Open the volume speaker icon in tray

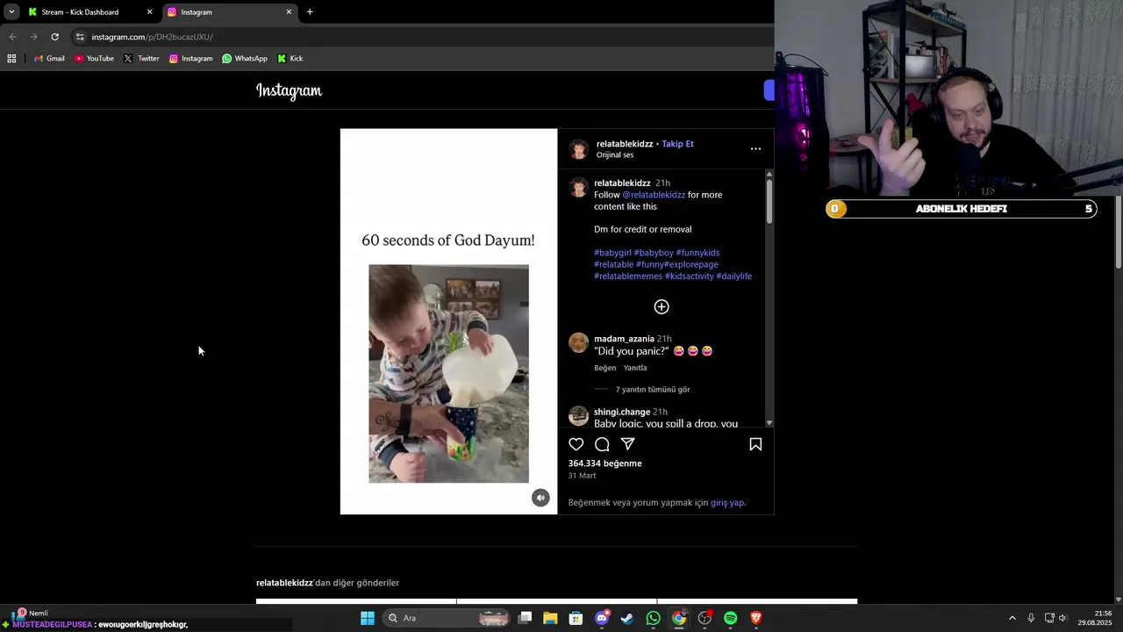[1062, 618]
